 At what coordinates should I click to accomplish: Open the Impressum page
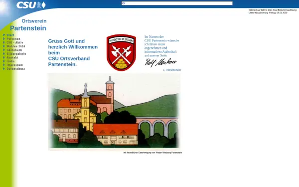(14, 65)
